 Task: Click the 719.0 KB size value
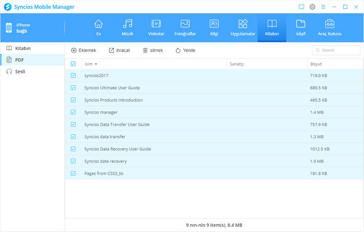click(x=318, y=75)
